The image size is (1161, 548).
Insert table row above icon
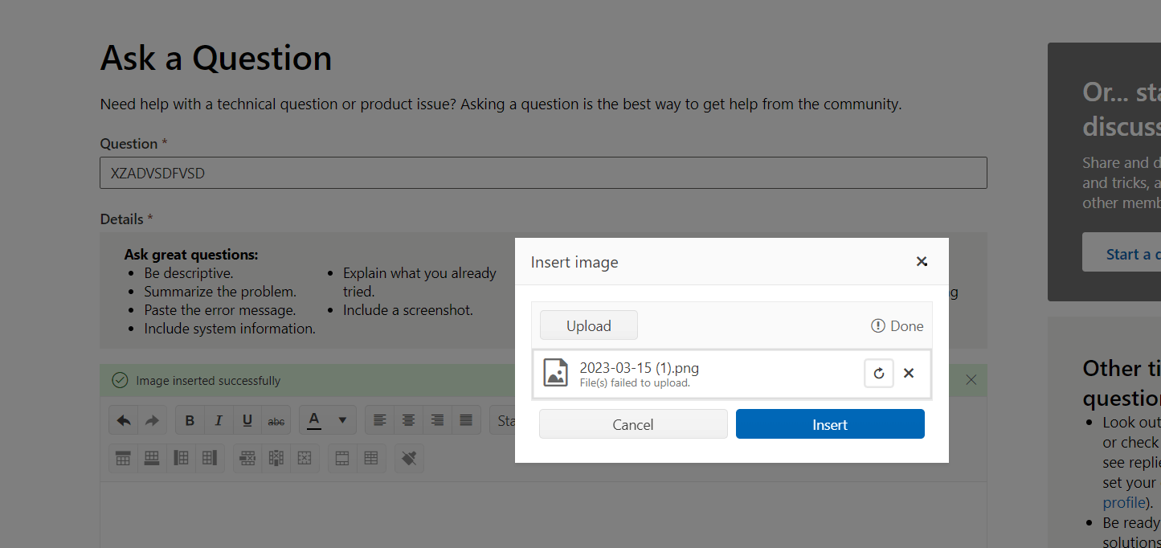pos(123,458)
